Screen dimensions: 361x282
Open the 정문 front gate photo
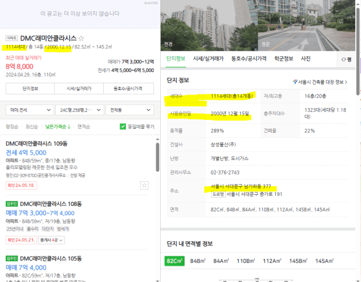(307, 25)
